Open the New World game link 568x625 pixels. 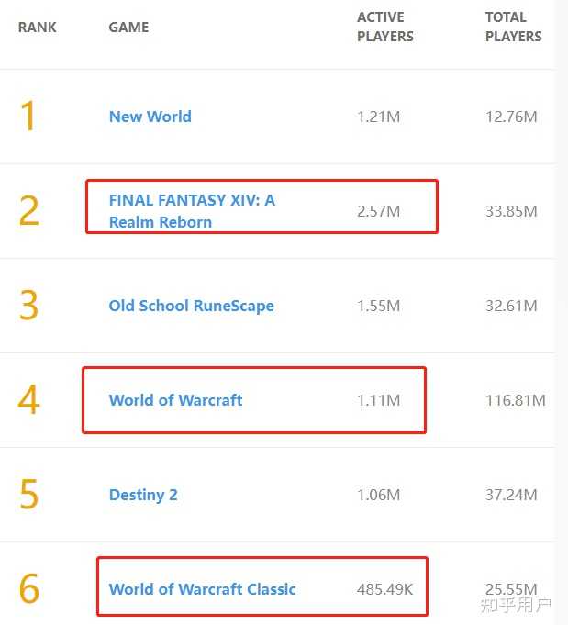point(150,117)
